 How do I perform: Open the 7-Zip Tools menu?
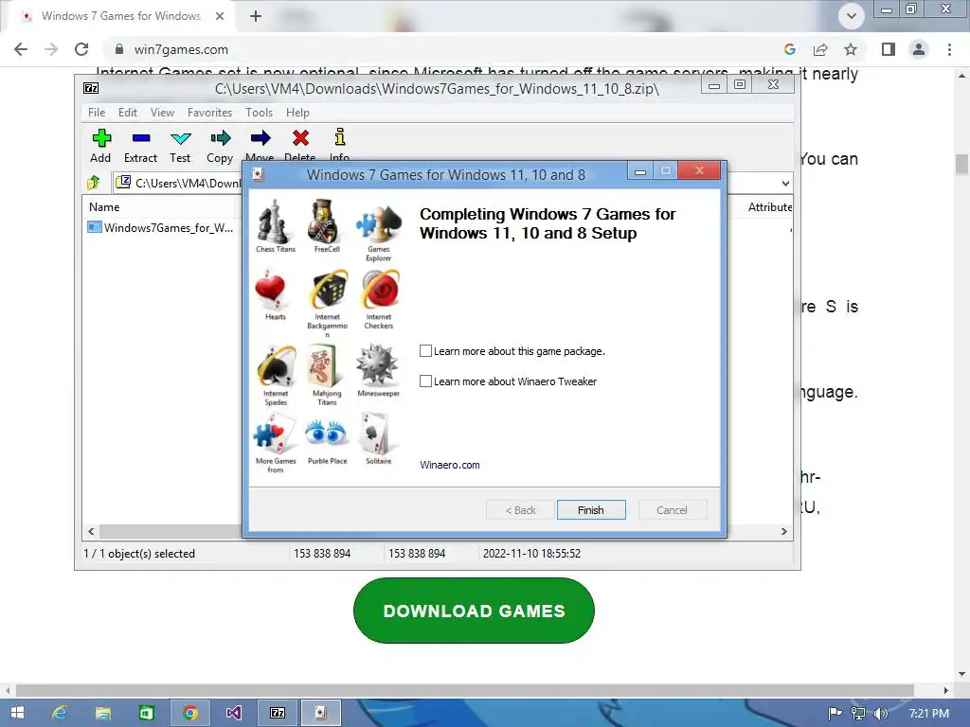[x=259, y=113]
